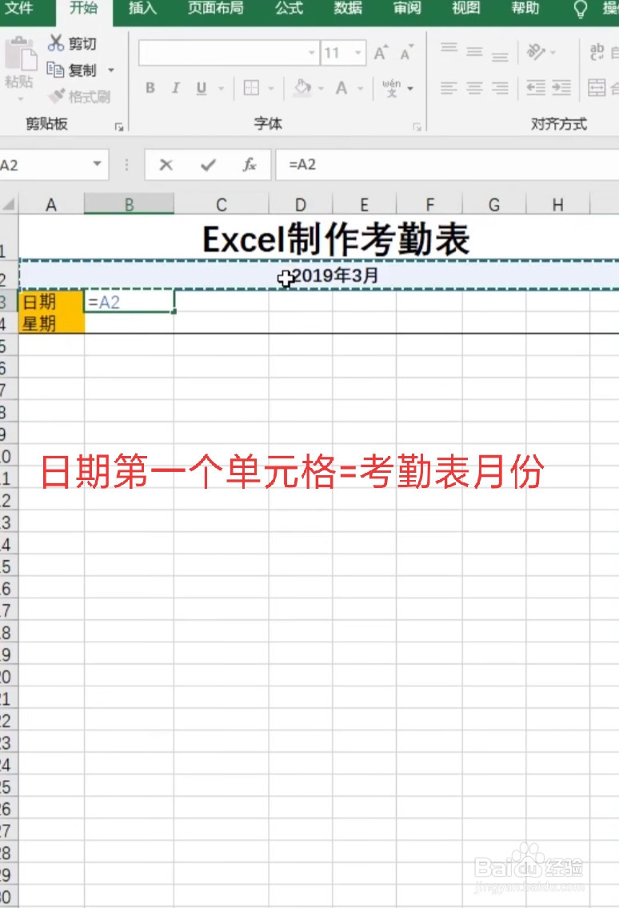The height and width of the screenshot is (908, 619).
Task: Switch to the 视图 tab
Action: pos(466,8)
